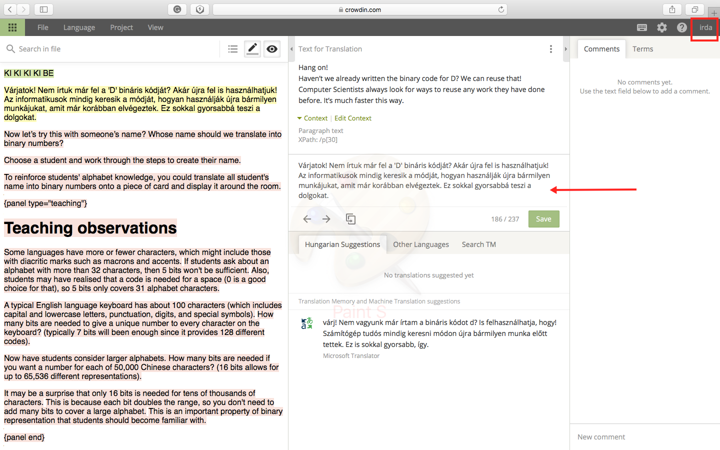Switch to the strings list view
This screenshot has width=720, height=450.
point(233,49)
